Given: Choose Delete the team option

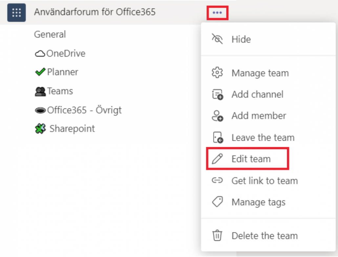Looking at the screenshot, I should tap(268, 235).
